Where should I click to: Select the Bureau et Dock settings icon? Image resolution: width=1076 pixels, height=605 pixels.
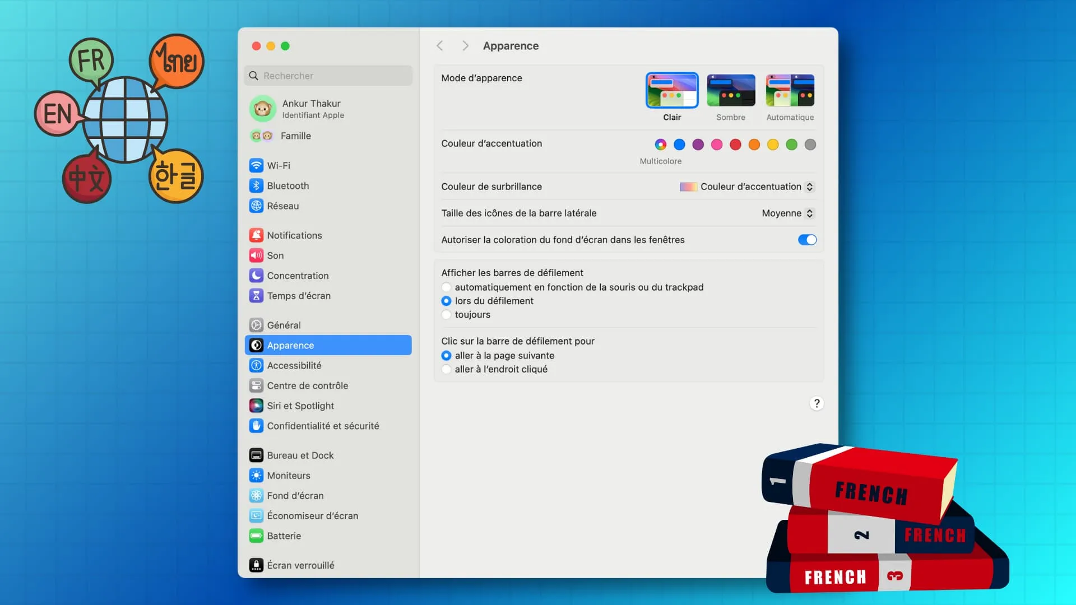[257, 454]
